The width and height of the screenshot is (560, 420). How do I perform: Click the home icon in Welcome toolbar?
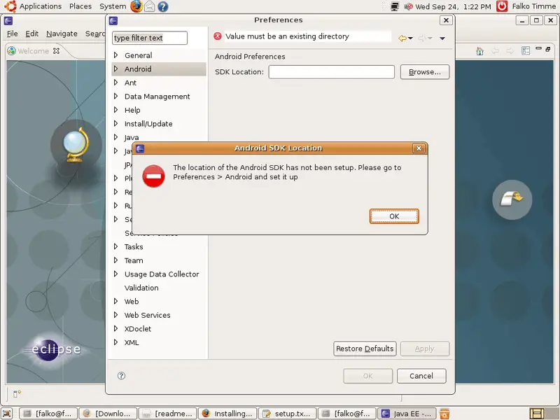click(479, 51)
